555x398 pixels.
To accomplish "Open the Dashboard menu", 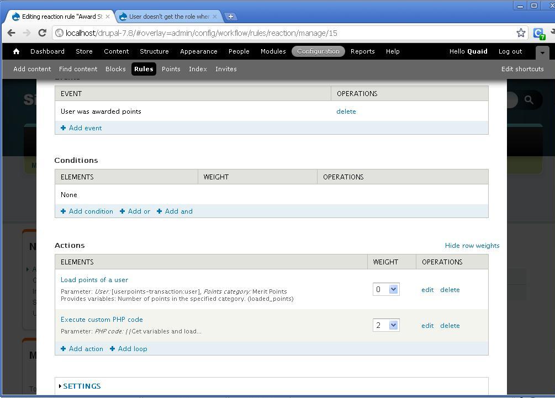I will tap(47, 51).
